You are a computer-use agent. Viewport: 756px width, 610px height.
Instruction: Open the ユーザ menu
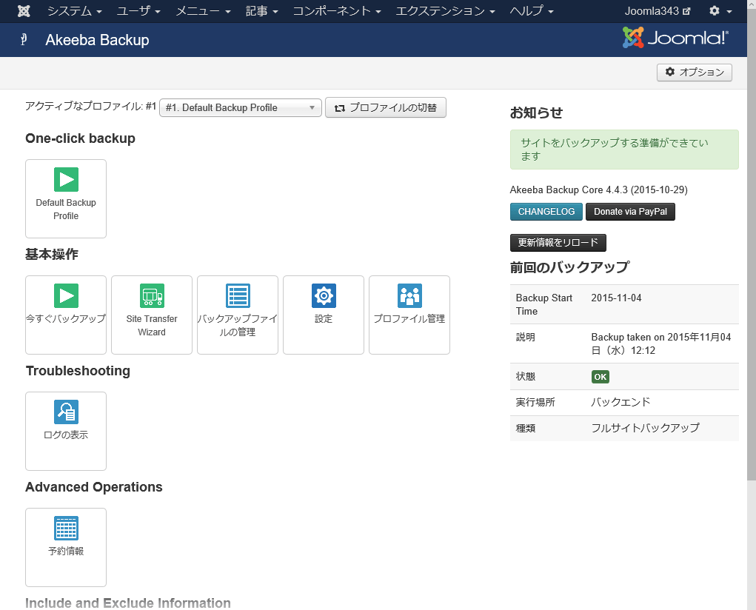138,10
